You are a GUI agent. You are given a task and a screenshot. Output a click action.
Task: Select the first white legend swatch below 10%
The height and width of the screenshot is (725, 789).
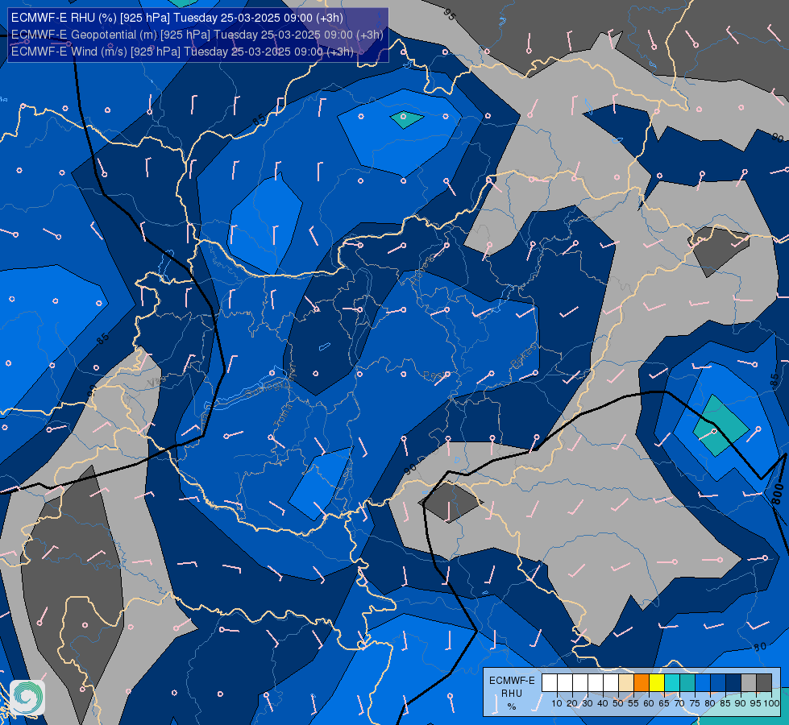coord(550,683)
